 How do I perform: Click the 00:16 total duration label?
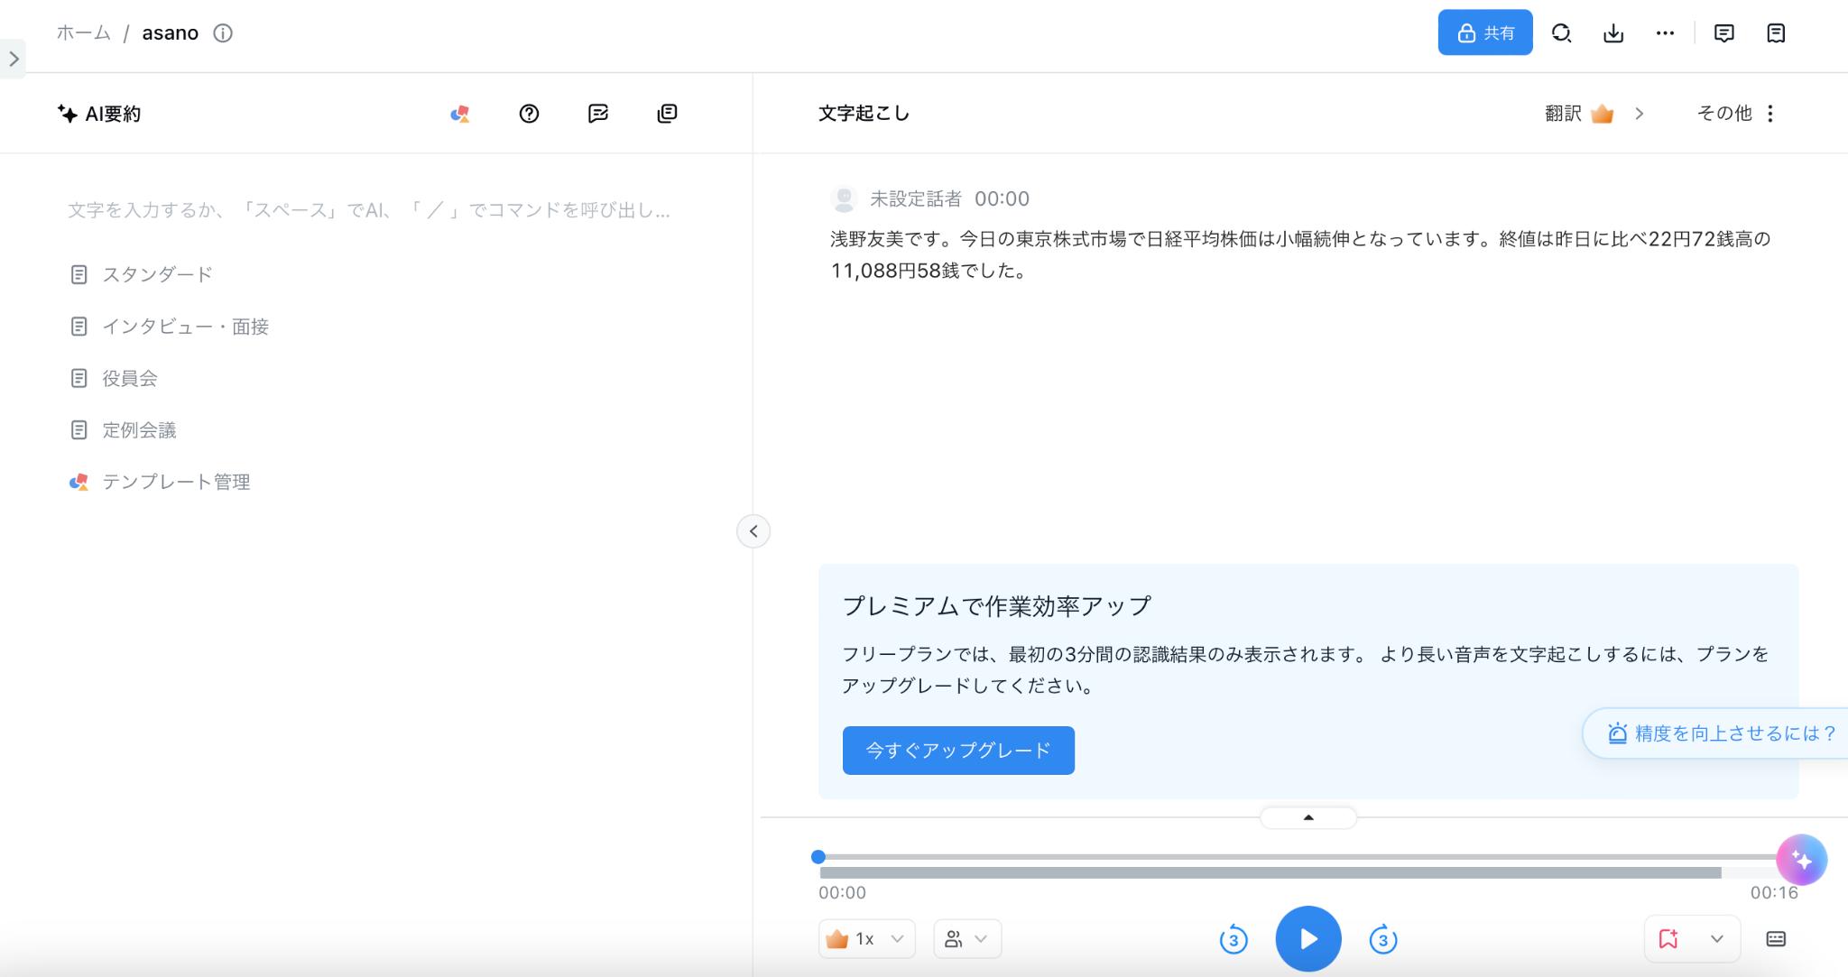tap(1774, 893)
